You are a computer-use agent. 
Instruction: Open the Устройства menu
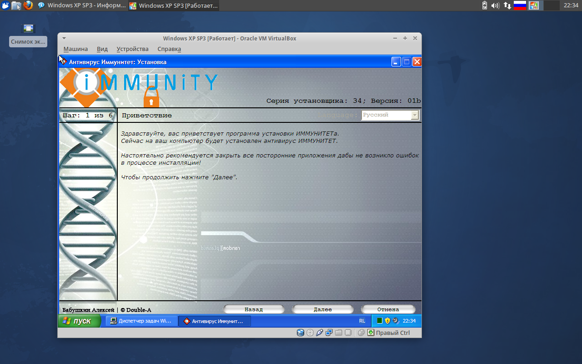click(x=132, y=49)
